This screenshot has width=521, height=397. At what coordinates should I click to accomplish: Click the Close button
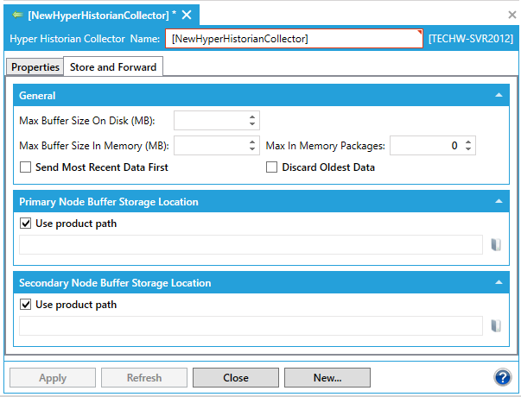(235, 378)
